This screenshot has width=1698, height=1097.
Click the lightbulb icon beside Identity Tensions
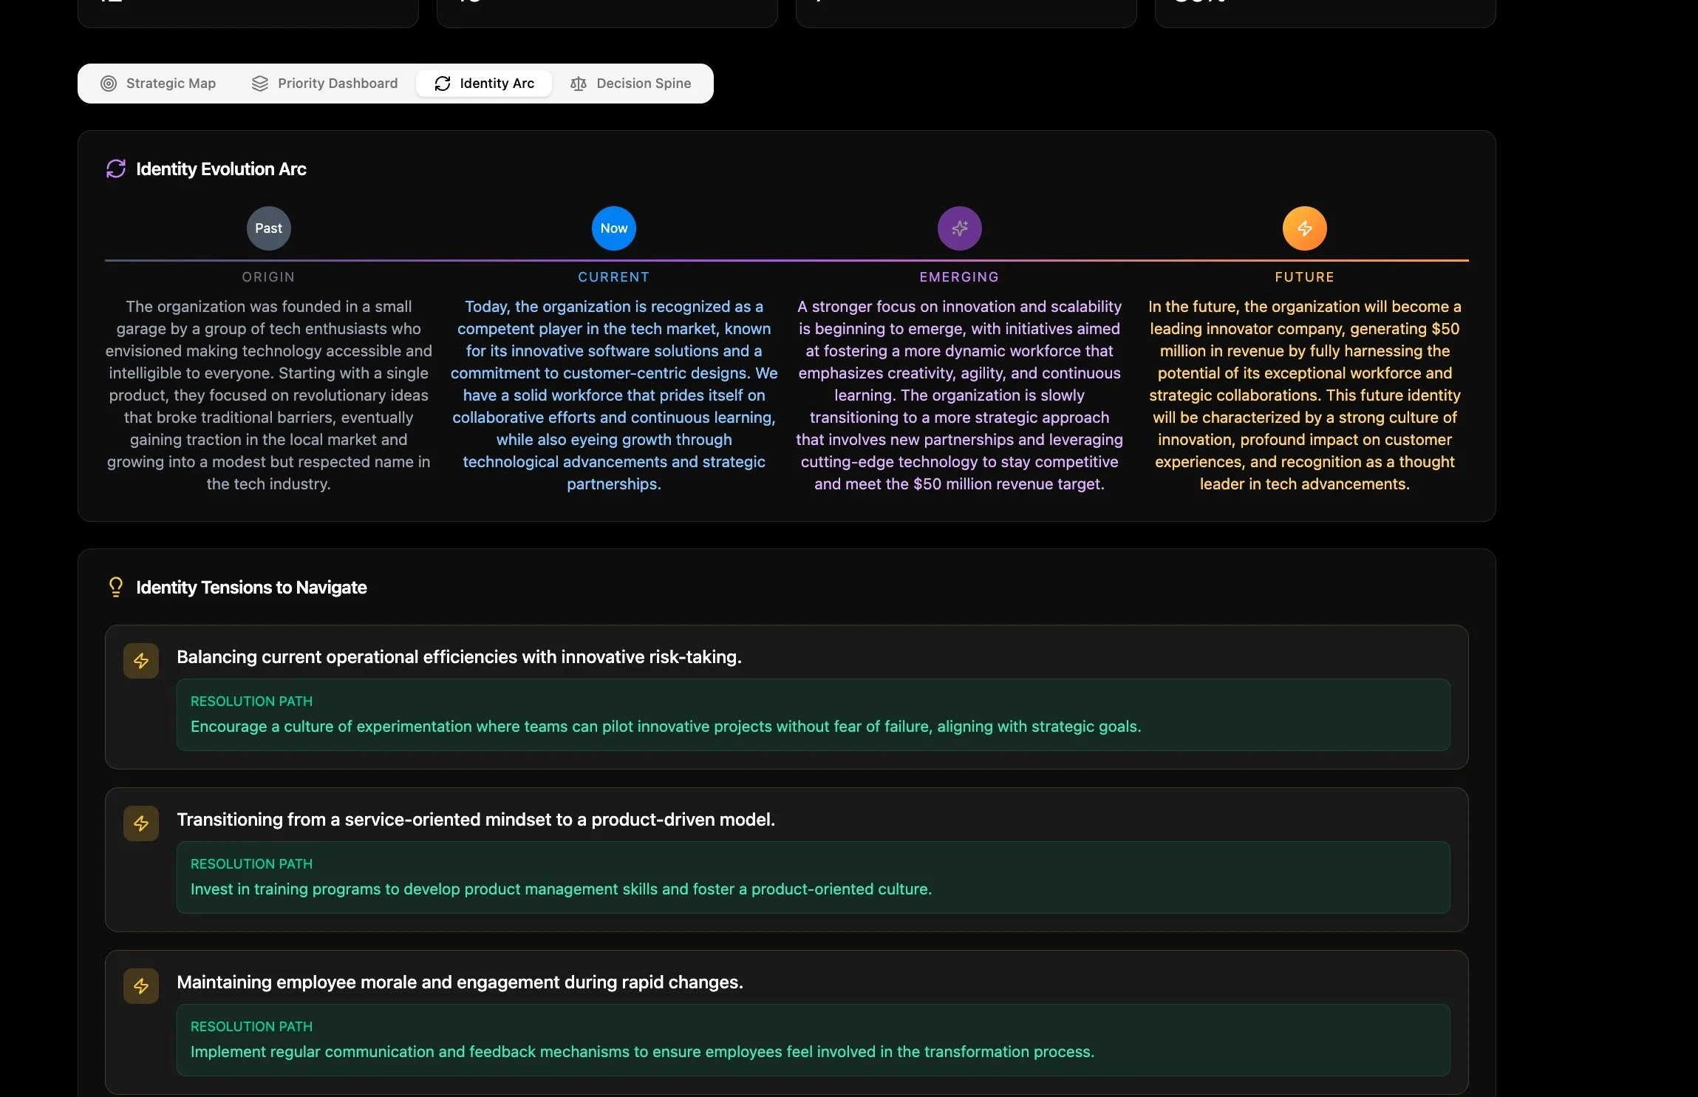pos(116,587)
